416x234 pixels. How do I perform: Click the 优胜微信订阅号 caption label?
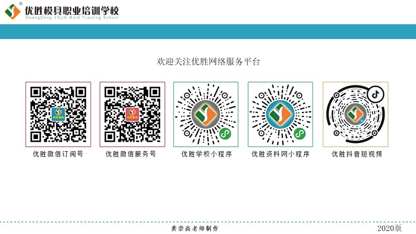point(58,154)
